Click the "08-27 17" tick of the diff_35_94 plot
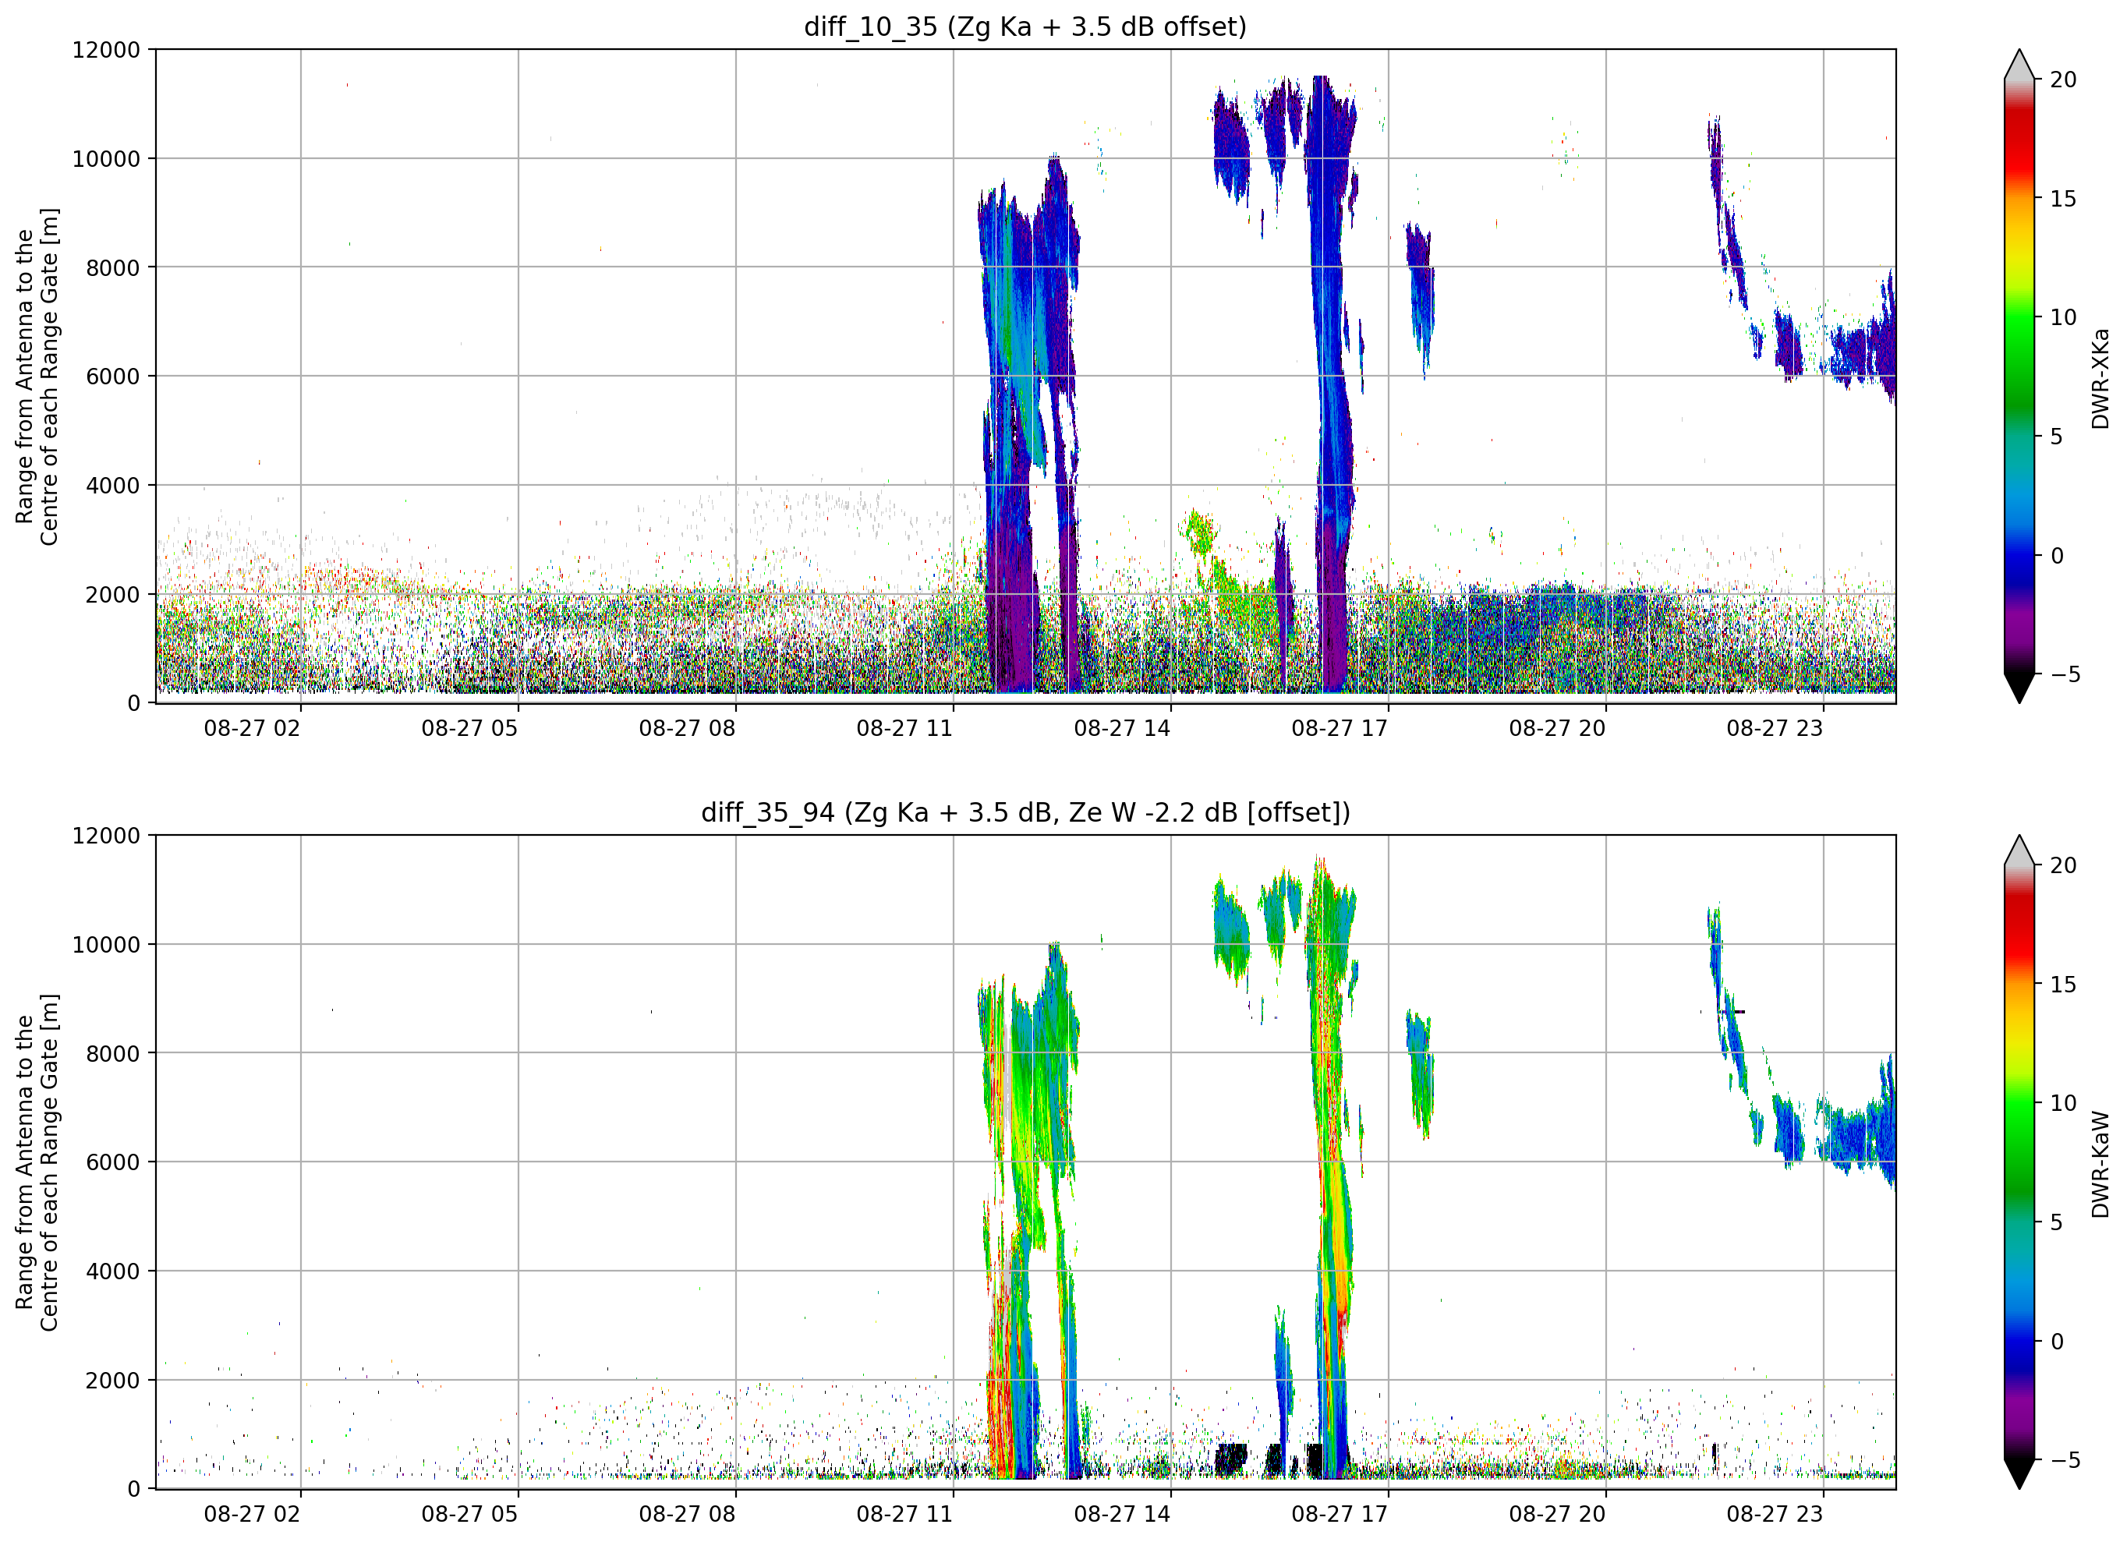 1340,1514
